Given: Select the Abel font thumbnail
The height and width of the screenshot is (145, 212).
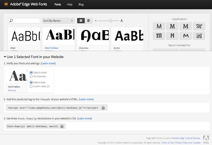Looking at the screenshot, I should coord(24,36).
